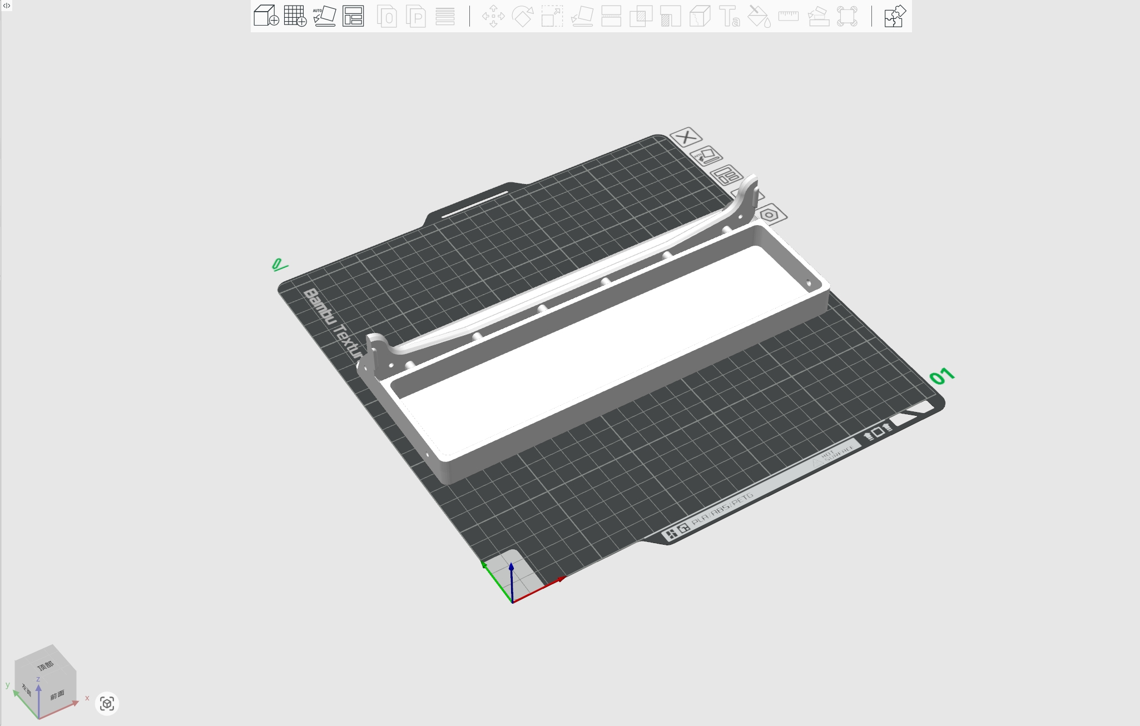Arrange objects on this plate icon
The height and width of the screenshot is (726, 1140).
tap(726, 176)
